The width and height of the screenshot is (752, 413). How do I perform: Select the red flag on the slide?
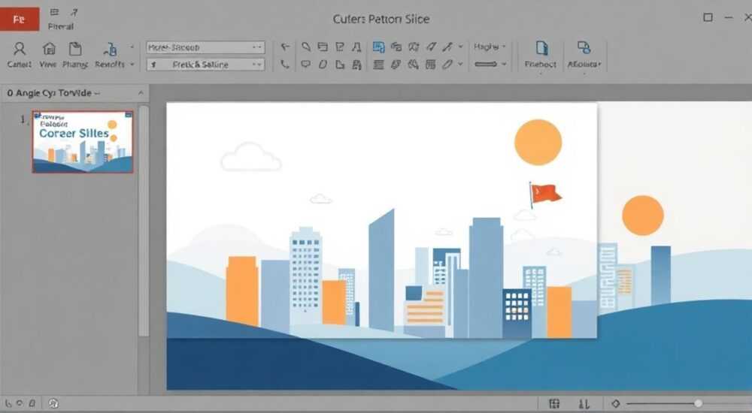(544, 194)
